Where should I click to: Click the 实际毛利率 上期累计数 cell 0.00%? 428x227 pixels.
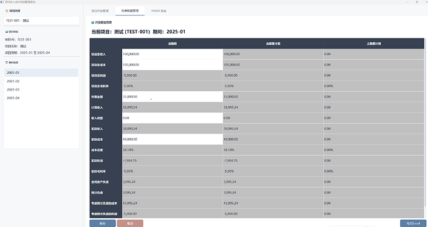(374, 171)
